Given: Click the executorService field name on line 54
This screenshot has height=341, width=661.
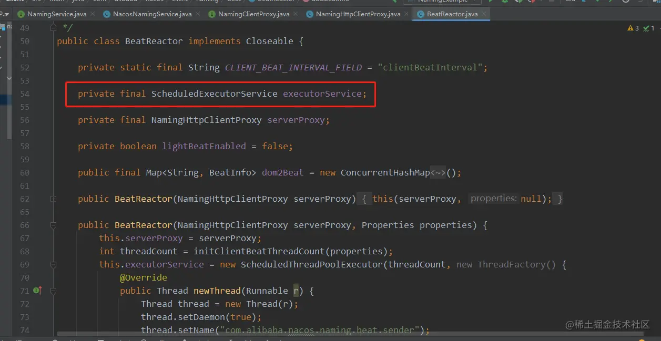Looking at the screenshot, I should point(322,94).
